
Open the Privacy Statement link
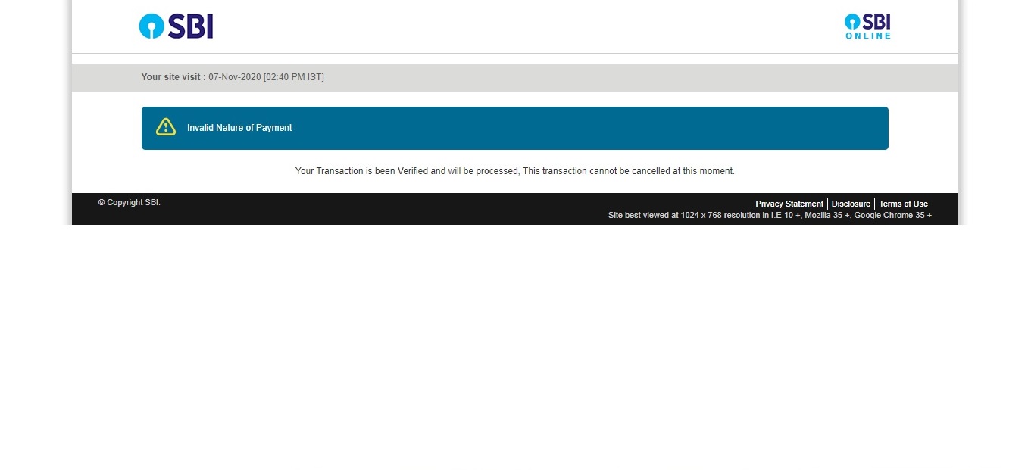[789, 204]
